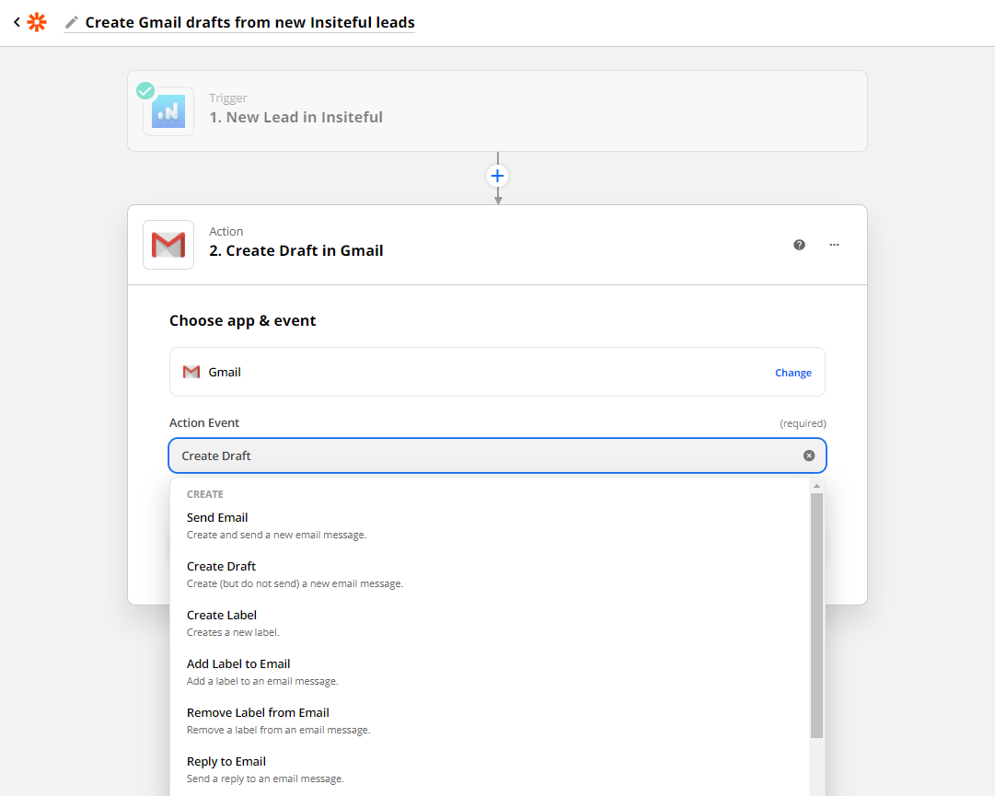Clear the Action Event field with the x icon
This screenshot has width=995, height=796.
point(809,455)
